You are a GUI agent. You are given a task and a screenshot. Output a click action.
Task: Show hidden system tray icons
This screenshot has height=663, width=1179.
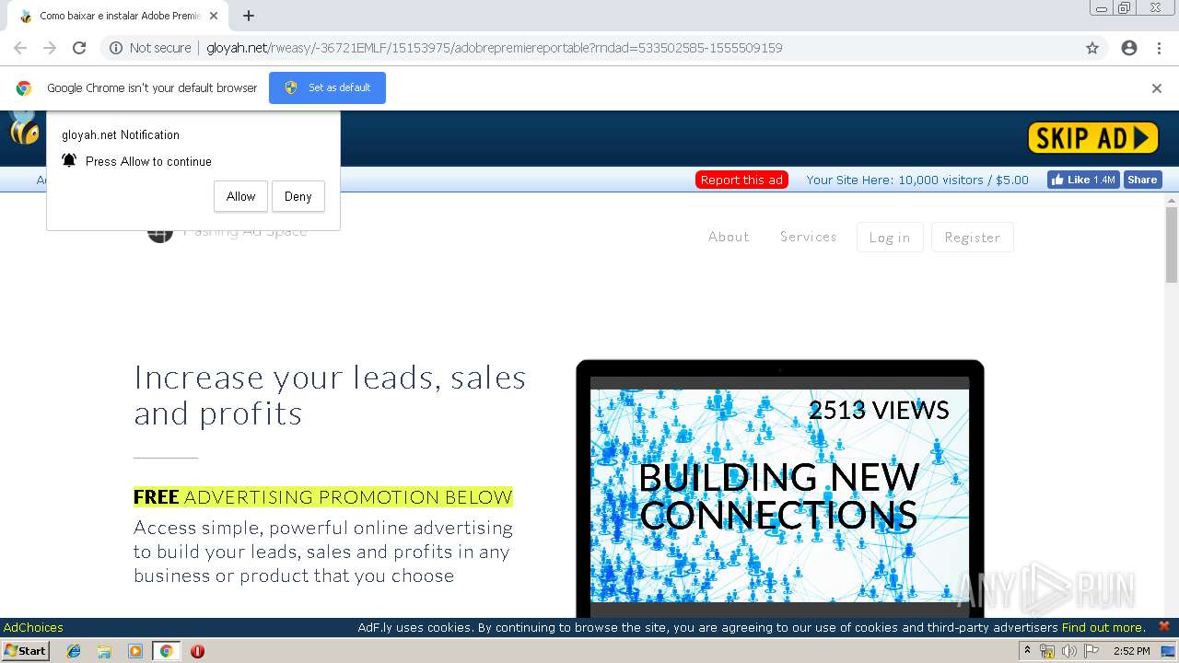(1027, 651)
